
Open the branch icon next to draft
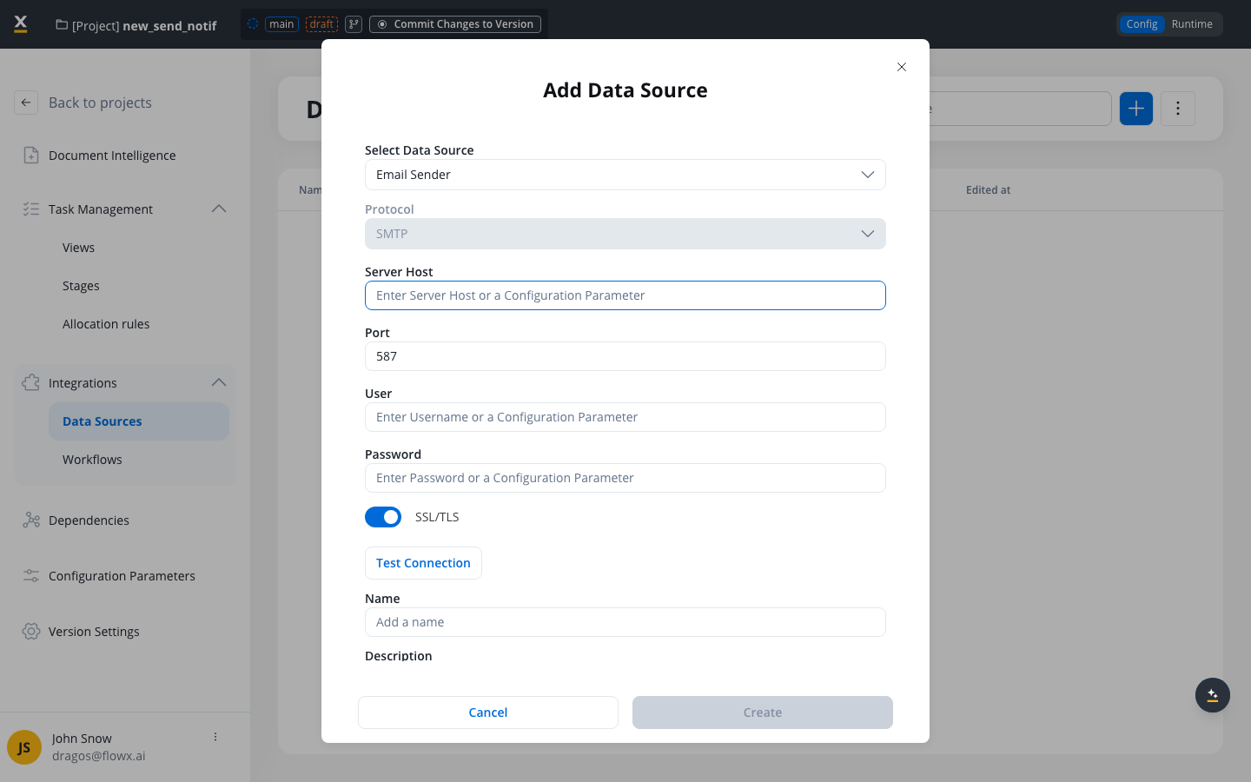[x=354, y=24]
